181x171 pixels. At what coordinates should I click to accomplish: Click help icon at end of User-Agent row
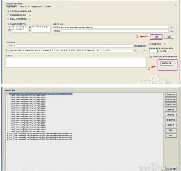pyautogui.click(x=144, y=51)
